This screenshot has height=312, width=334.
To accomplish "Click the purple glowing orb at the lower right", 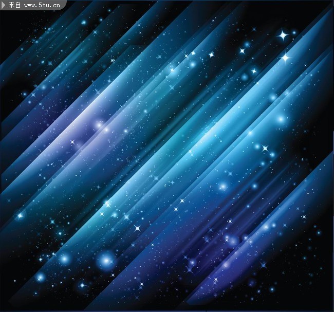I will coord(232,240).
